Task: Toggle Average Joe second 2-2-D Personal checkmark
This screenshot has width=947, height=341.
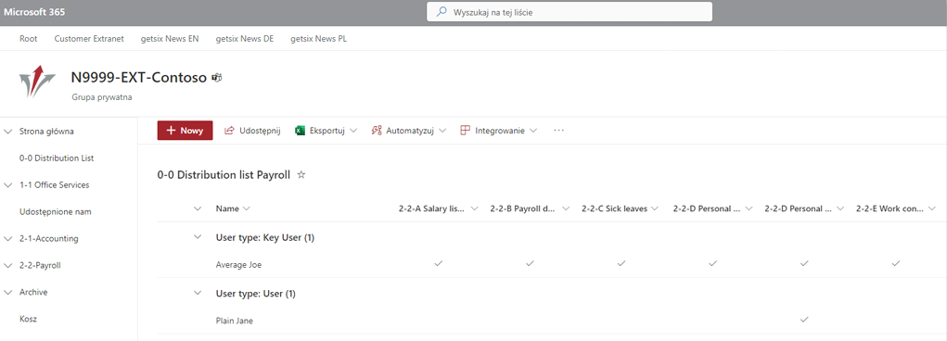Action: coord(804,264)
